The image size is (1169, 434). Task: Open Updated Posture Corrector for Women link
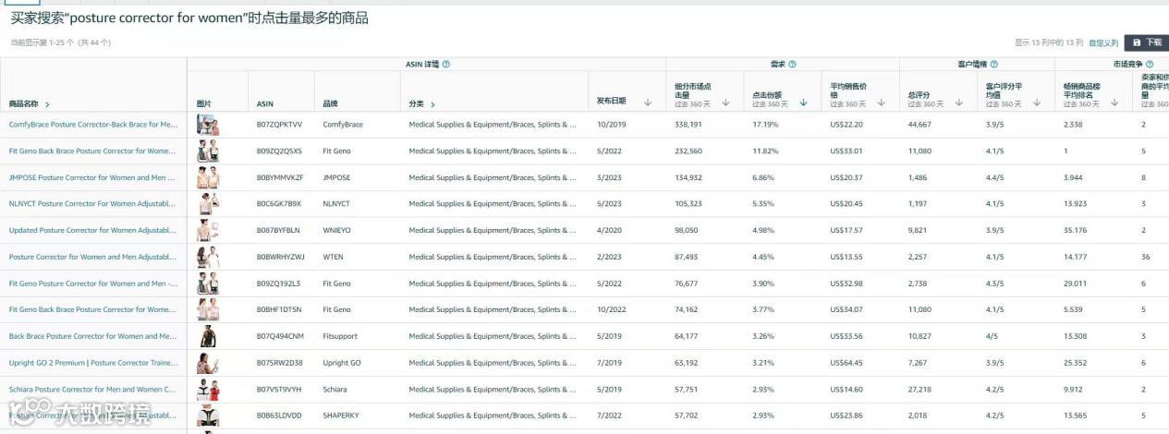tap(91, 230)
